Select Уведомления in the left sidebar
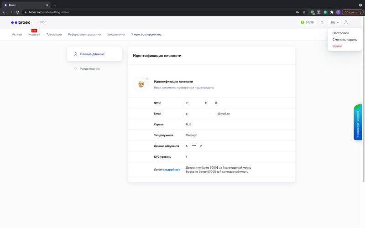Screen dimensions: 365x228 [x=89, y=69]
